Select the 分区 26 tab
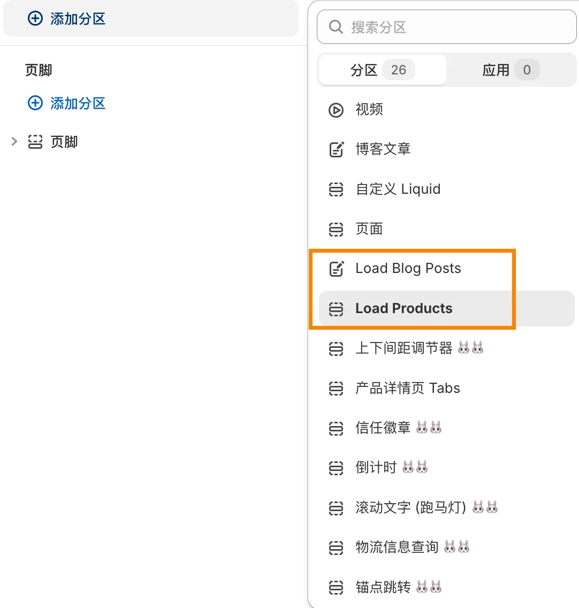The width and height of the screenshot is (579, 608). tap(382, 70)
